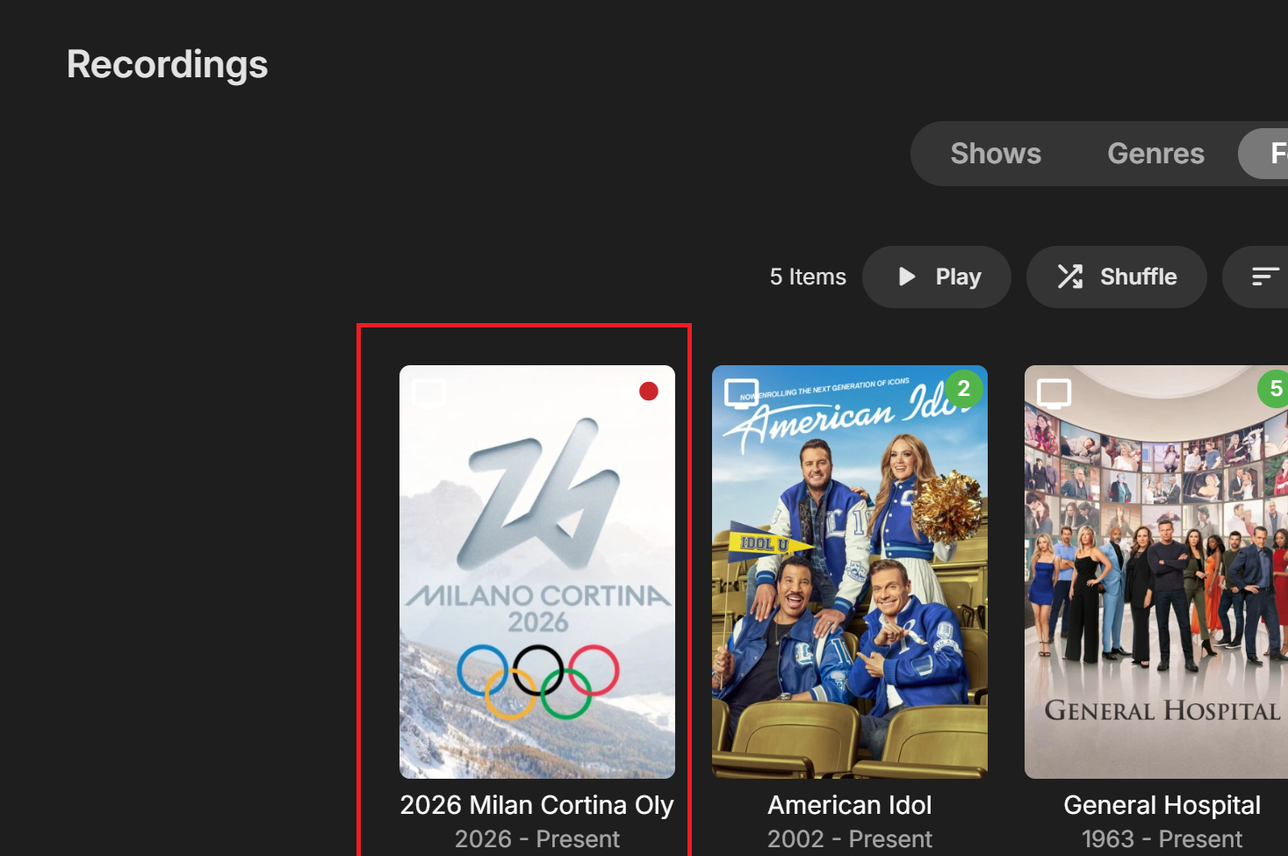Click the red recording indicator dot
The width and height of the screenshot is (1288, 856).
649,392
